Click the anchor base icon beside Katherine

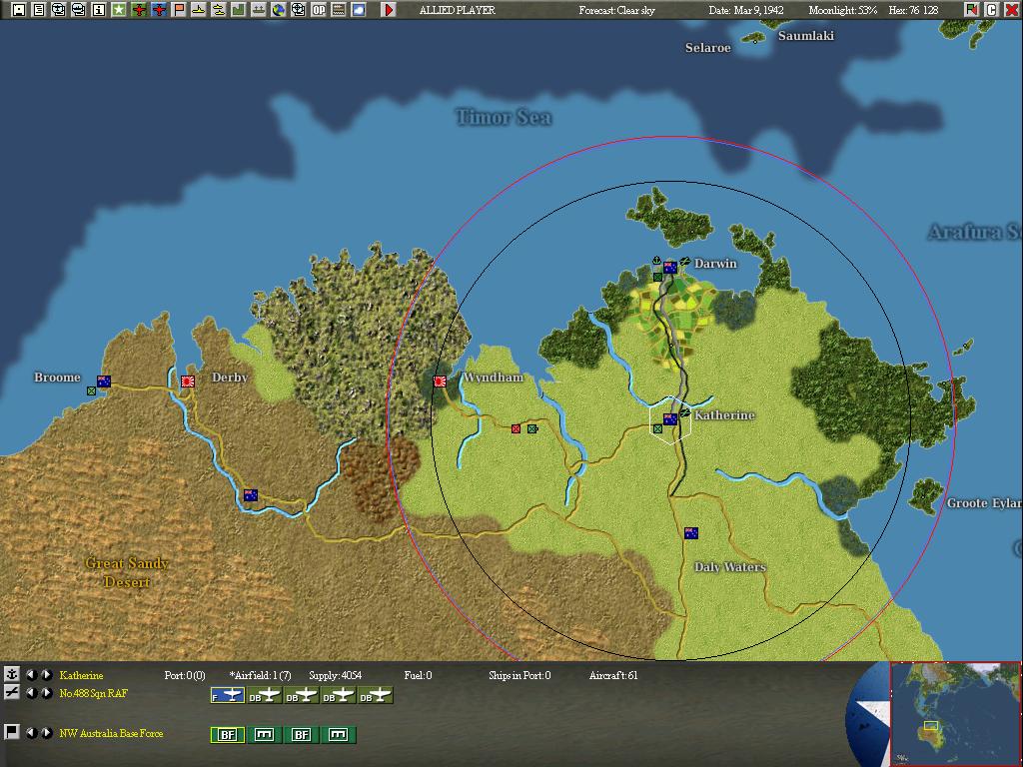pyautogui.click(x=11, y=674)
